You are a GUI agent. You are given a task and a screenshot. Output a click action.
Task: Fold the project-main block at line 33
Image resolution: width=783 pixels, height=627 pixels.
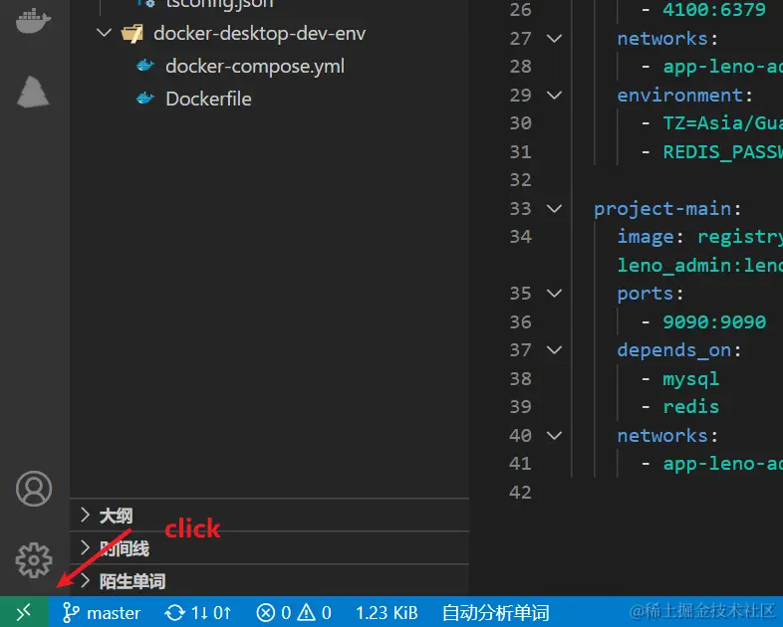(554, 208)
